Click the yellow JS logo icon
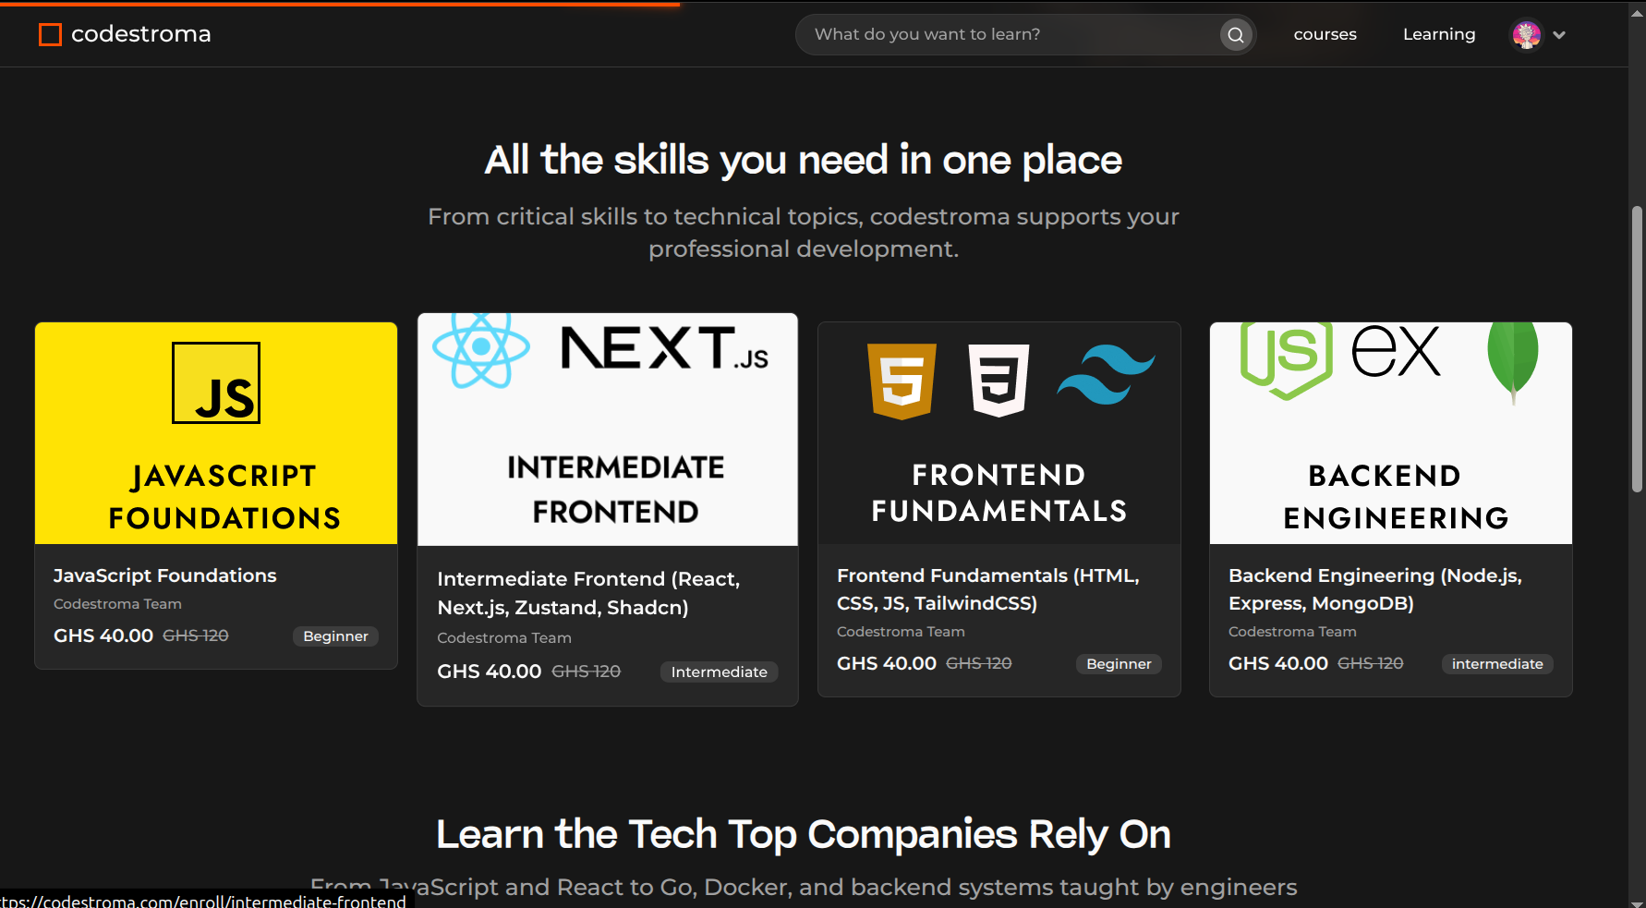 [x=216, y=383]
